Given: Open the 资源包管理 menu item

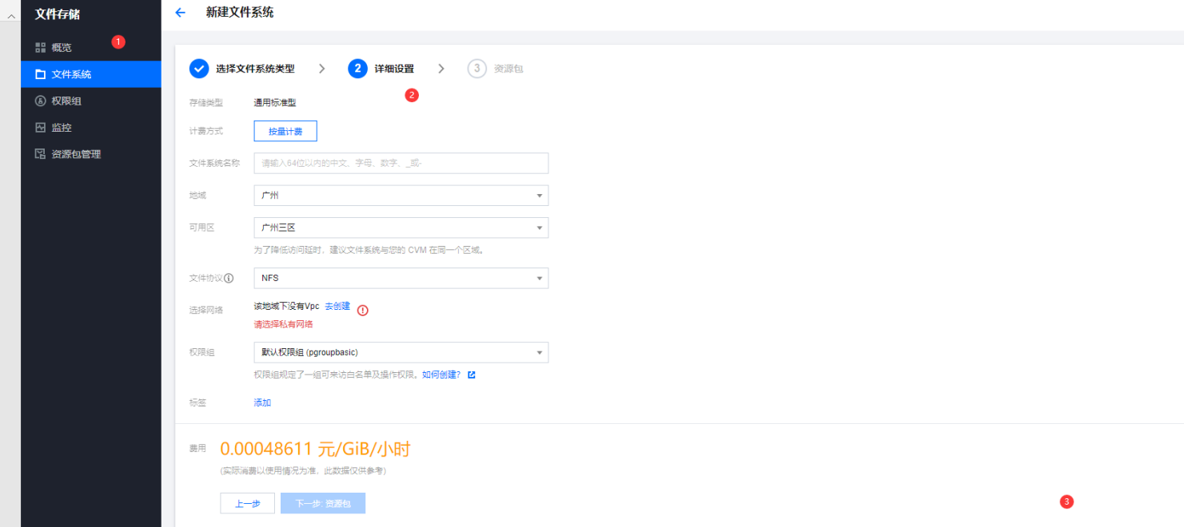Looking at the screenshot, I should coord(91,154).
